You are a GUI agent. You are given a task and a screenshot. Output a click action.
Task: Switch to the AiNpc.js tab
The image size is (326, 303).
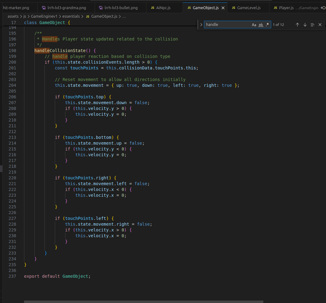pyautogui.click(x=161, y=8)
